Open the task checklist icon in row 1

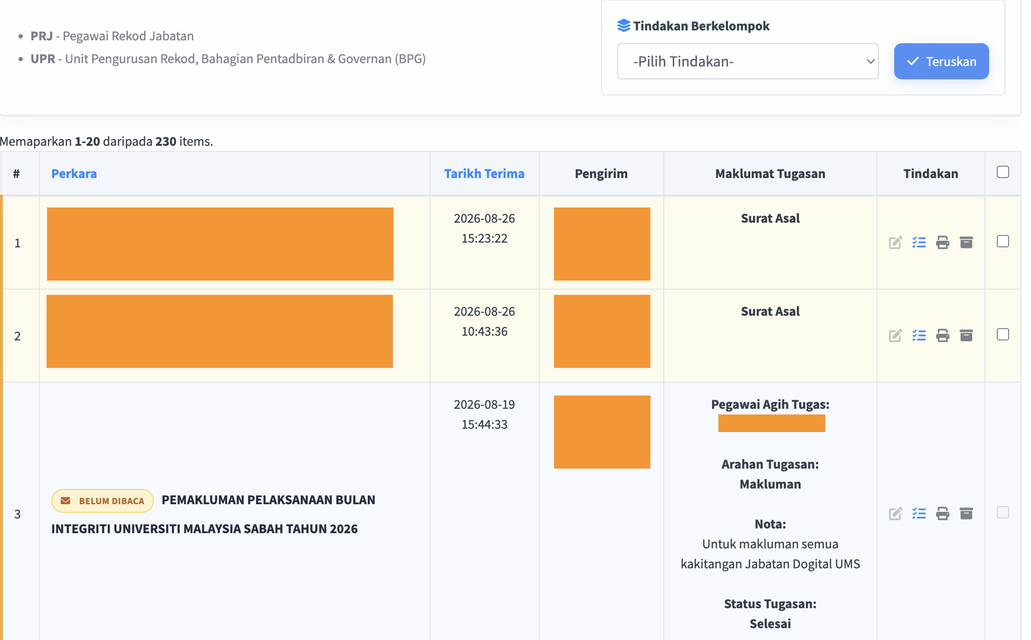point(919,243)
